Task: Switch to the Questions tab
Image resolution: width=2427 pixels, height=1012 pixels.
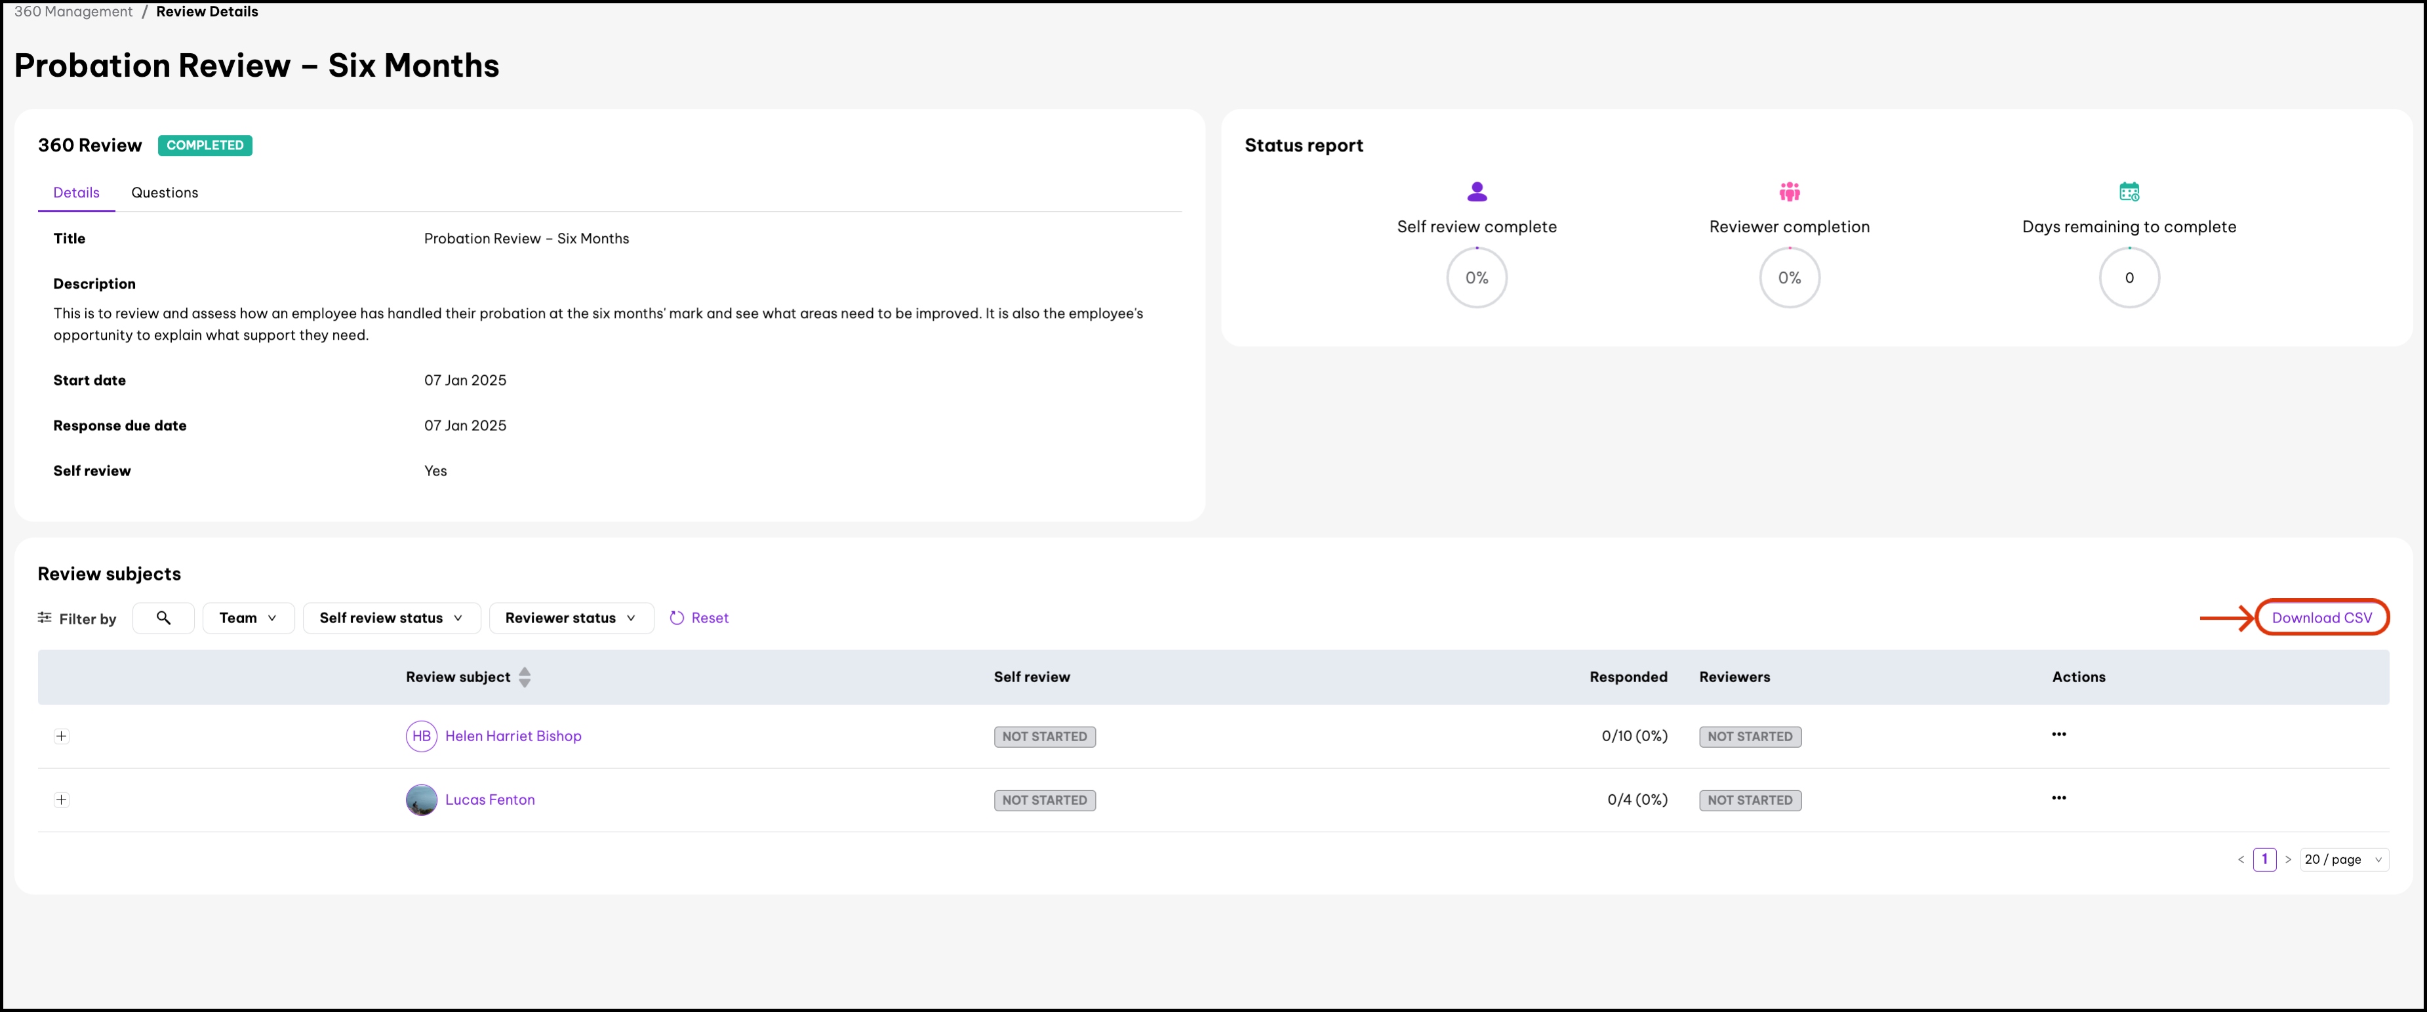Action: [165, 192]
